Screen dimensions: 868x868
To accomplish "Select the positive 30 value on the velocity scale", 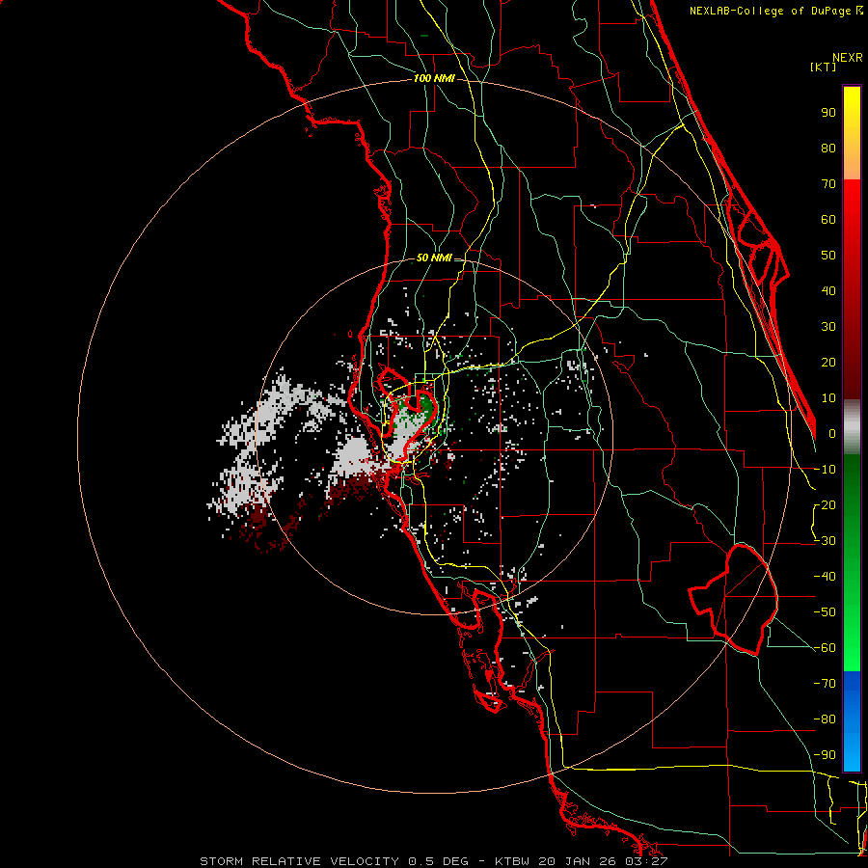I will pos(828,327).
